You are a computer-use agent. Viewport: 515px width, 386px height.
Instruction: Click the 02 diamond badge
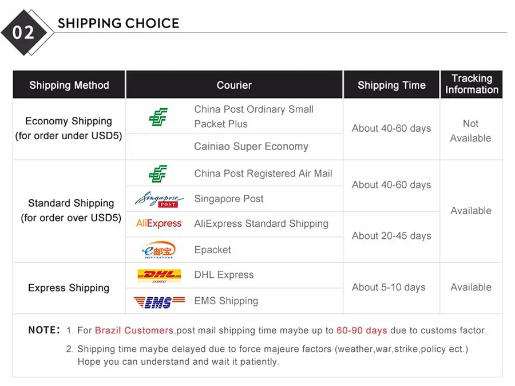click(x=27, y=33)
